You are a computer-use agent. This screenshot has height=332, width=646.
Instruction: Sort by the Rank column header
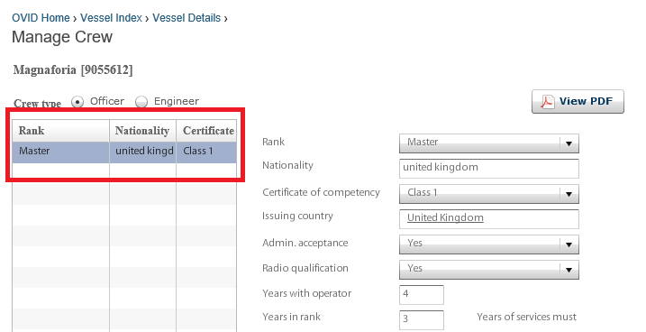(x=61, y=131)
